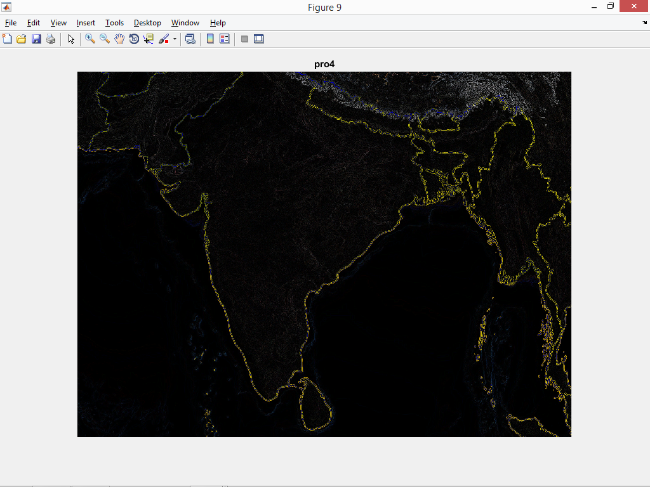The height and width of the screenshot is (487, 650).
Task: Enable the Data Cursor tool
Action: (148, 39)
